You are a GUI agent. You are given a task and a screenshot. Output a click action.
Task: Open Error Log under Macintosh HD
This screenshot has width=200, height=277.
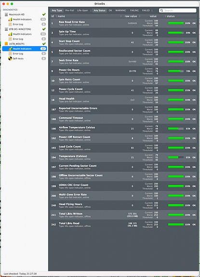click(18, 24)
